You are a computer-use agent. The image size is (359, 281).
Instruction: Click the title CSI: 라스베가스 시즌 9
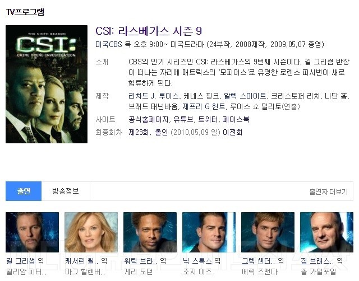(149, 31)
